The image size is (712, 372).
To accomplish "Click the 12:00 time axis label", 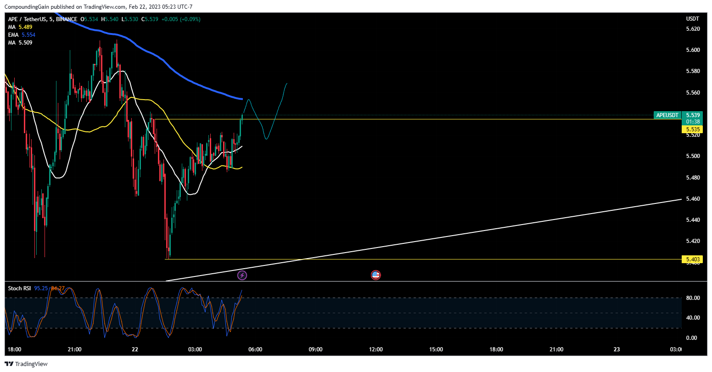I will (376, 349).
